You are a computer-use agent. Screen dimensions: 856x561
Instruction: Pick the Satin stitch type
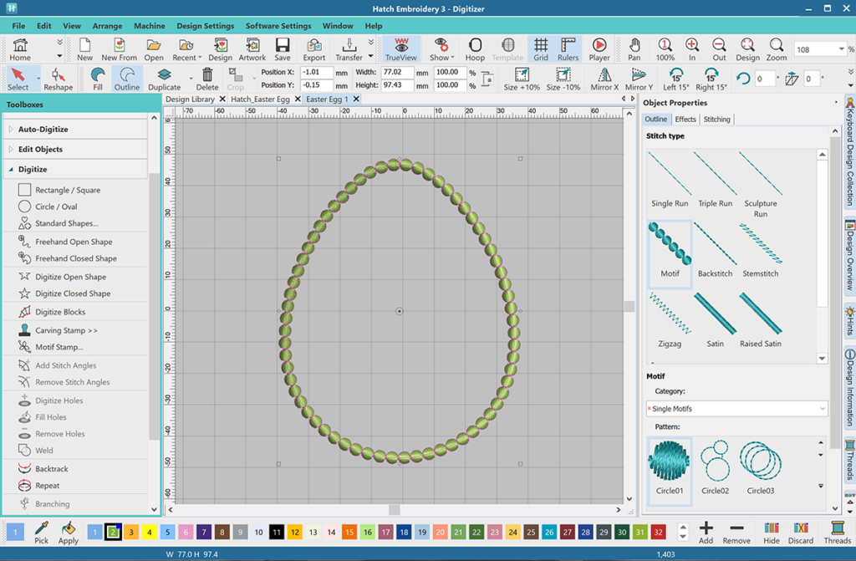click(x=715, y=318)
